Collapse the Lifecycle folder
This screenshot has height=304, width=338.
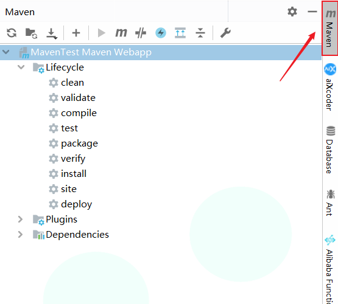(x=21, y=67)
